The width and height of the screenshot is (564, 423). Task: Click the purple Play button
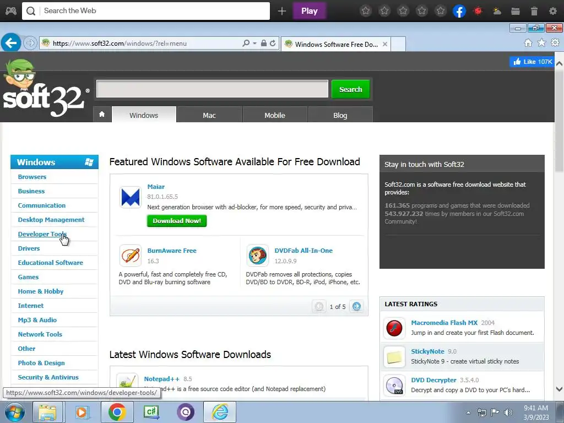pyautogui.click(x=310, y=11)
